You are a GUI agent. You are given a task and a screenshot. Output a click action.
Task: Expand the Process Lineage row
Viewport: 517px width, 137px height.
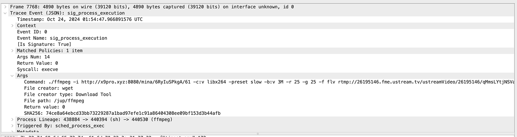click(12, 119)
